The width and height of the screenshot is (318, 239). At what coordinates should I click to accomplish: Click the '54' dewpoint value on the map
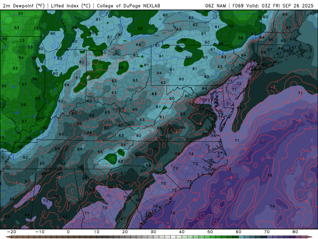(21, 58)
